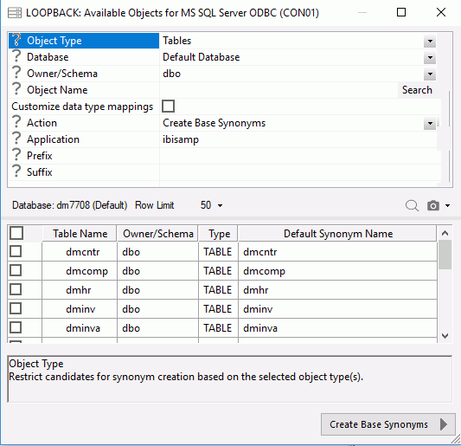The height and width of the screenshot is (446, 461).
Task: Check the box for the dmcntr table
Action: tap(16, 251)
